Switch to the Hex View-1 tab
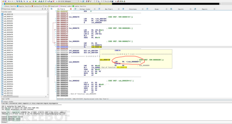Viewport: 232px width, 124px height. pyautogui.click(x=109, y=9)
